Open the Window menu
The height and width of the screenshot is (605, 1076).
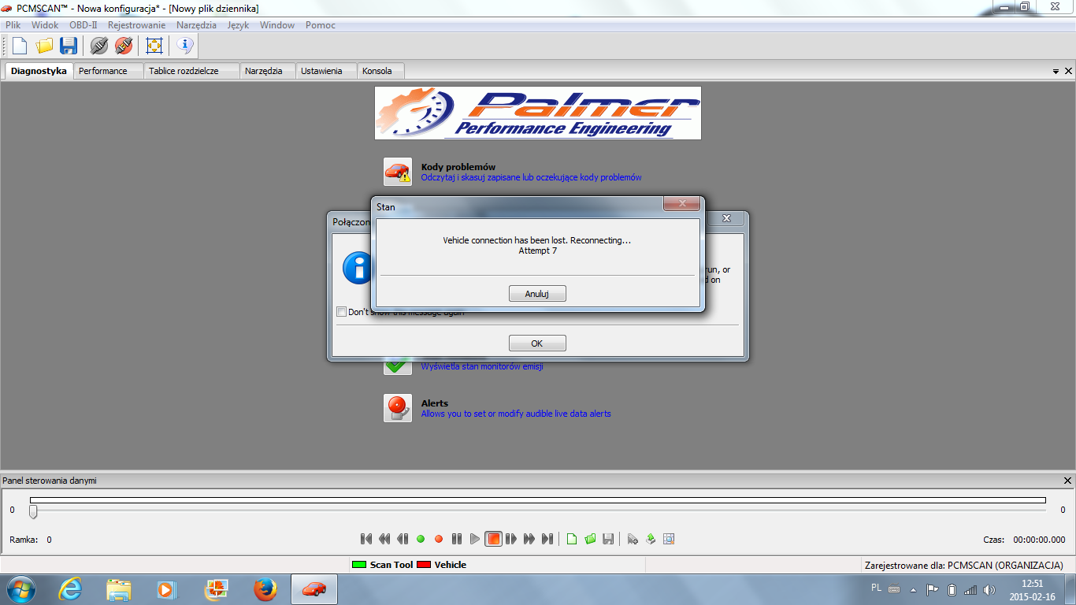point(277,25)
